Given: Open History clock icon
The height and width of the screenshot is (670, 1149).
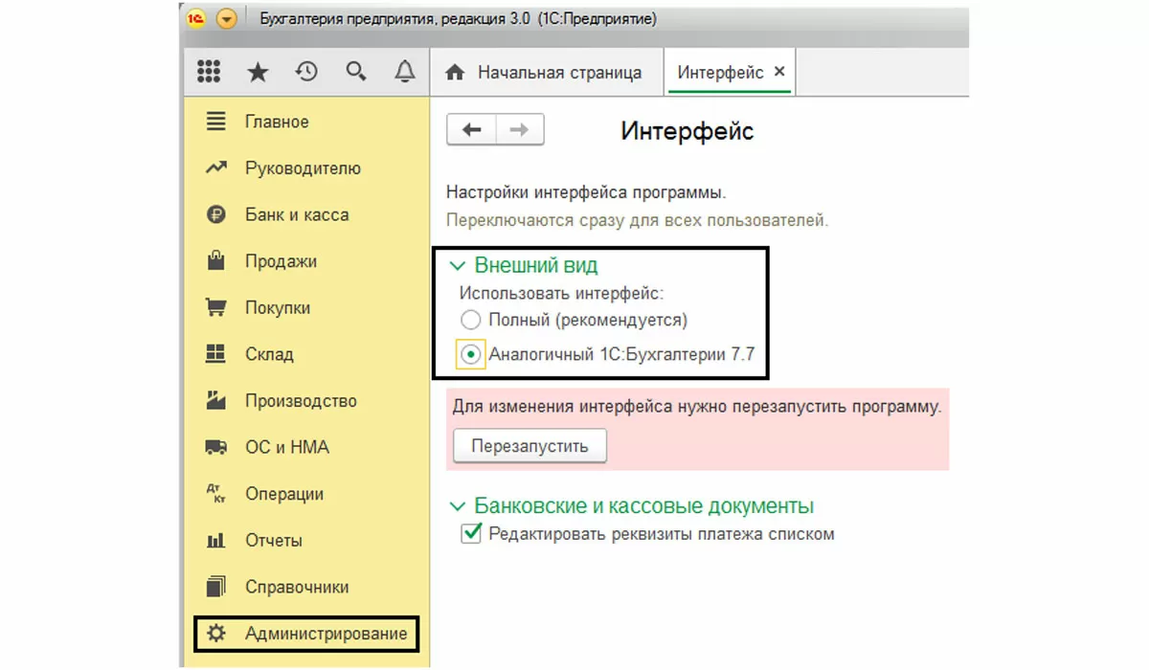Looking at the screenshot, I should coord(306,72).
